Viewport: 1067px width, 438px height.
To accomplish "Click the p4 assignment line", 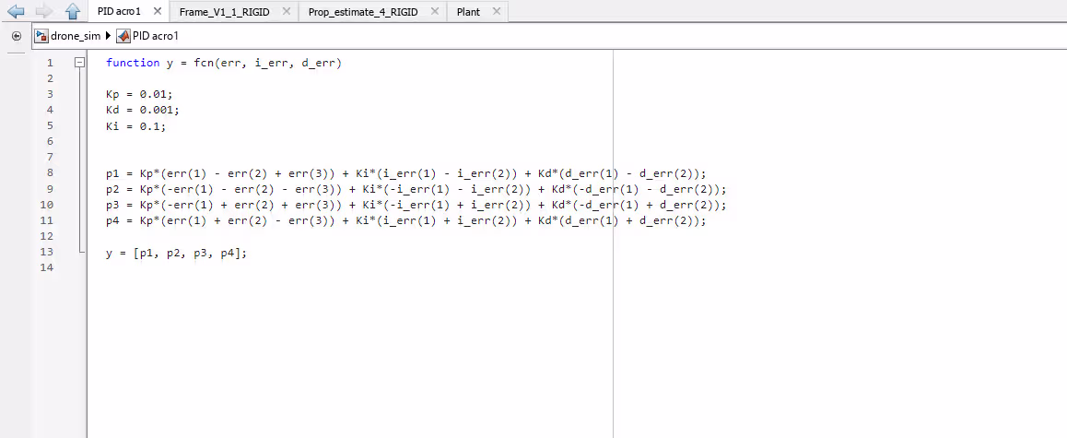I will coord(406,220).
